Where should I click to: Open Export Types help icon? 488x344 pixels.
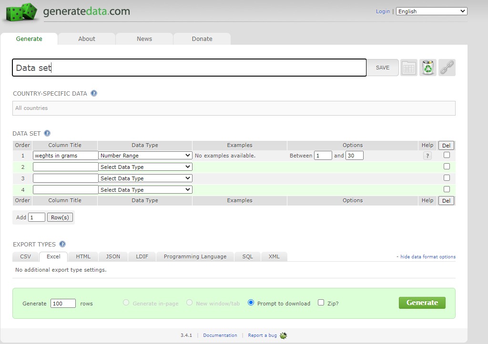(62, 244)
